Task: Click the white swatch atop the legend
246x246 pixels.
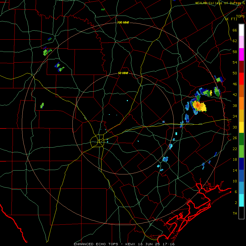Action: point(241,30)
